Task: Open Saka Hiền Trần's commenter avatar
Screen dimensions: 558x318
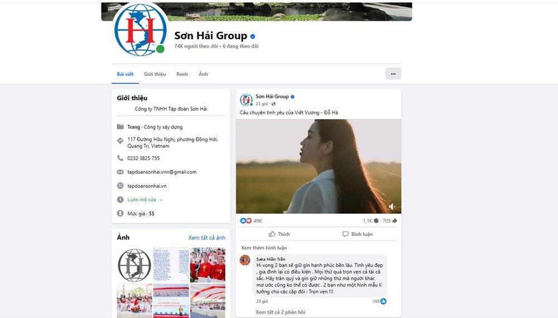Action: (245, 260)
